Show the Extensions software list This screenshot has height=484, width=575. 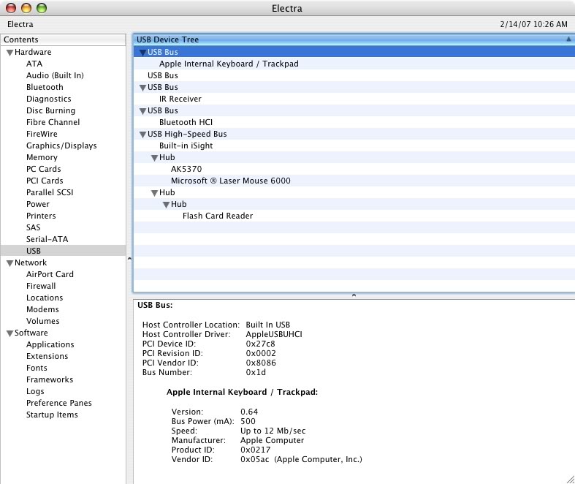pyautogui.click(x=47, y=356)
